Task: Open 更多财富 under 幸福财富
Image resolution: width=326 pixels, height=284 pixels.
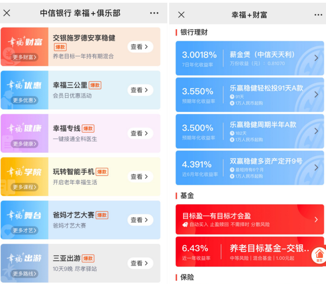Action: [x=25, y=57]
